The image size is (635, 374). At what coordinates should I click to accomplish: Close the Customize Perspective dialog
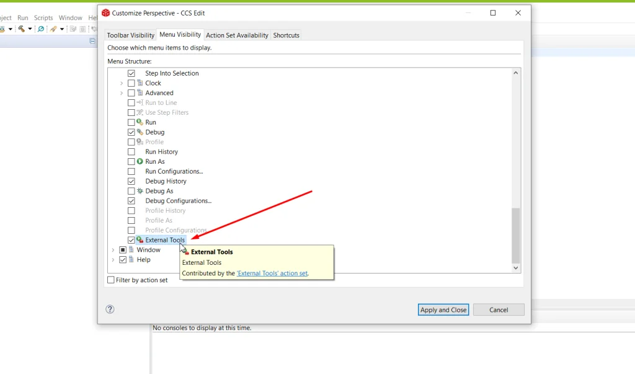(518, 13)
